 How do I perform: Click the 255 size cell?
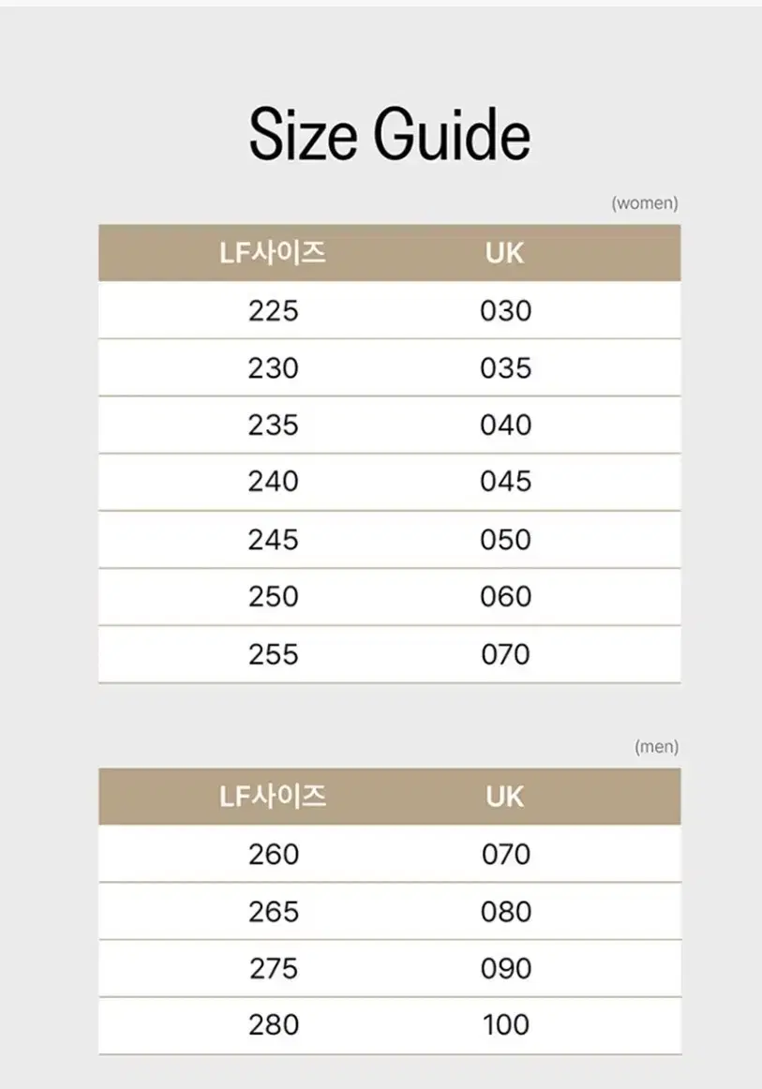(x=273, y=654)
